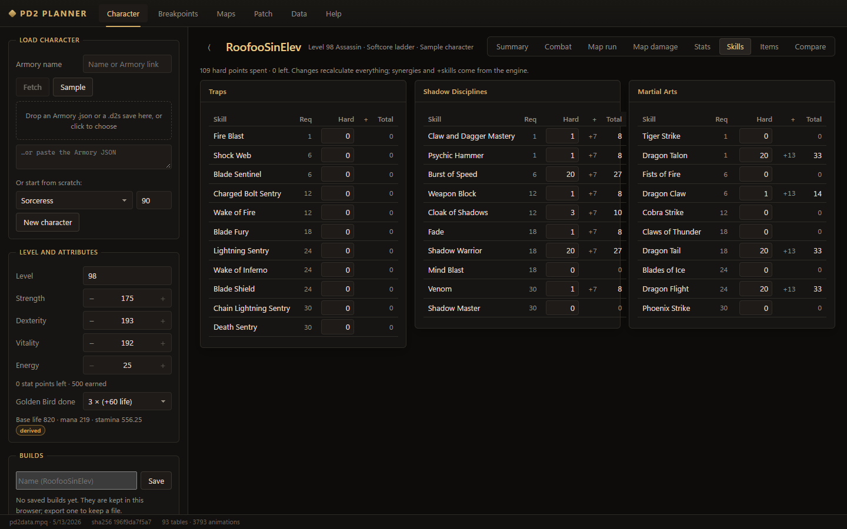Decrease Vitality with the minus button
This screenshot has height=529, width=847.
pyautogui.click(x=92, y=343)
